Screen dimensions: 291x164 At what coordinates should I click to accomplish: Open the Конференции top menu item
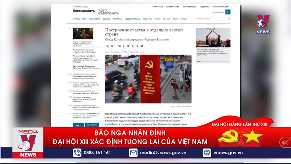point(189,7)
